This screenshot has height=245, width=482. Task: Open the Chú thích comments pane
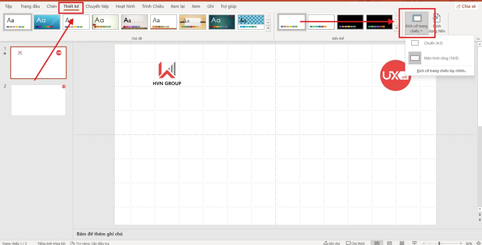[x=355, y=243]
